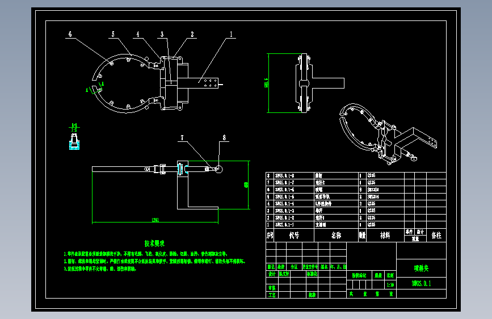Select part code 3WGS.0.1-4 in parts list
Viewport: 492px width, 319px height.
coord(285,203)
